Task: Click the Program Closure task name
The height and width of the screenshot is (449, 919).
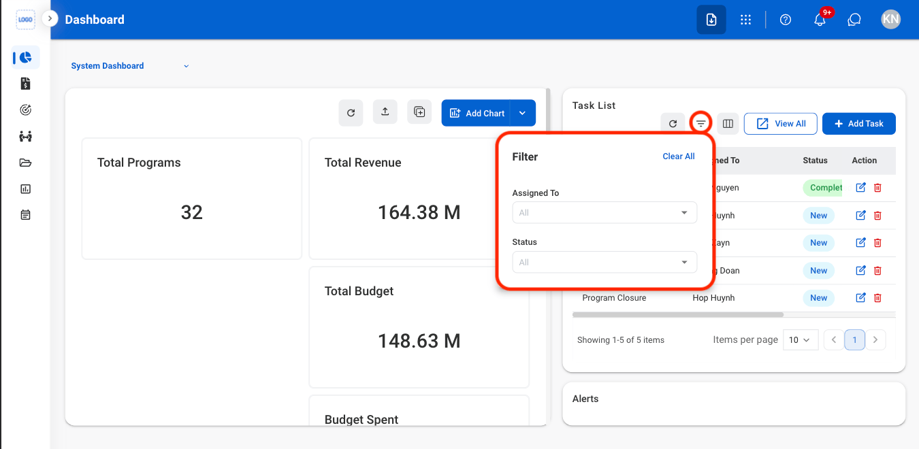Action: point(614,298)
